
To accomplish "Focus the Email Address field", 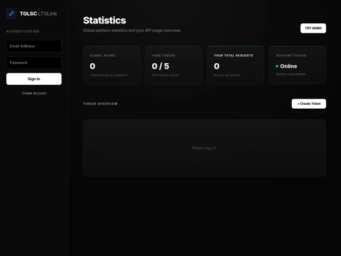I will [34, 46].
